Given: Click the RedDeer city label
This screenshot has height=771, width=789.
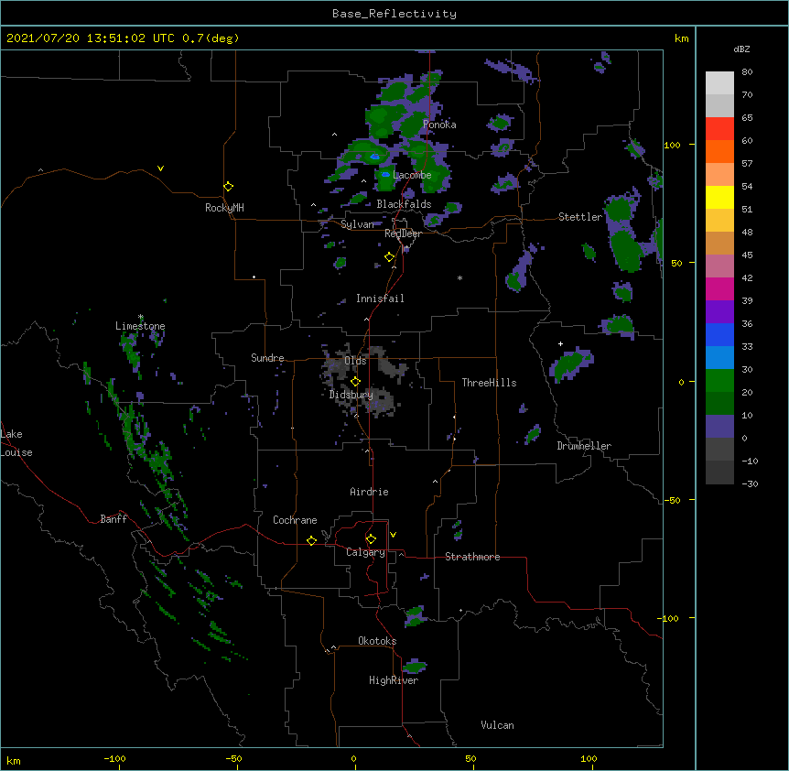Looking at the screenshot, I should (x=403, y=233).
